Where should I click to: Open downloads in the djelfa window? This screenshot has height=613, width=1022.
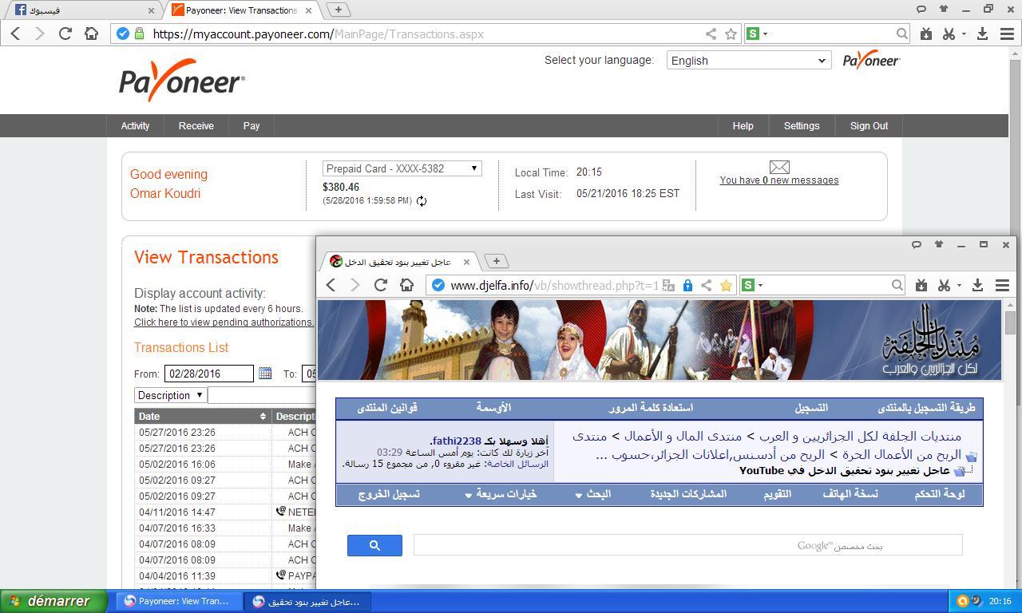click(x=977, y=285)
